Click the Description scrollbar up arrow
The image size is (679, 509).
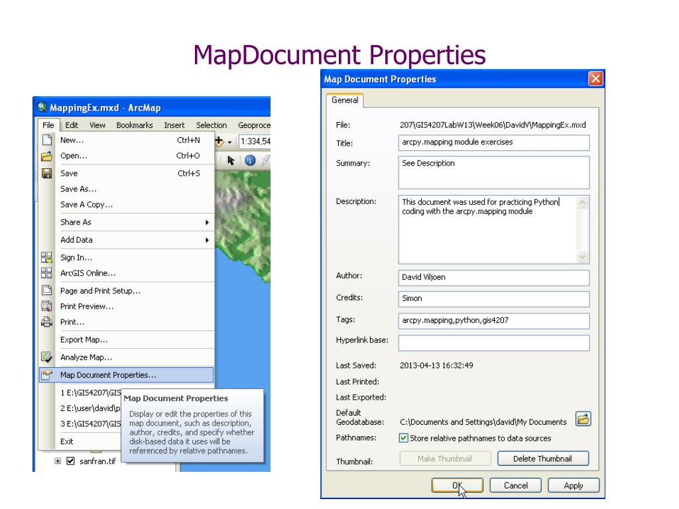[x=582, y=202]
